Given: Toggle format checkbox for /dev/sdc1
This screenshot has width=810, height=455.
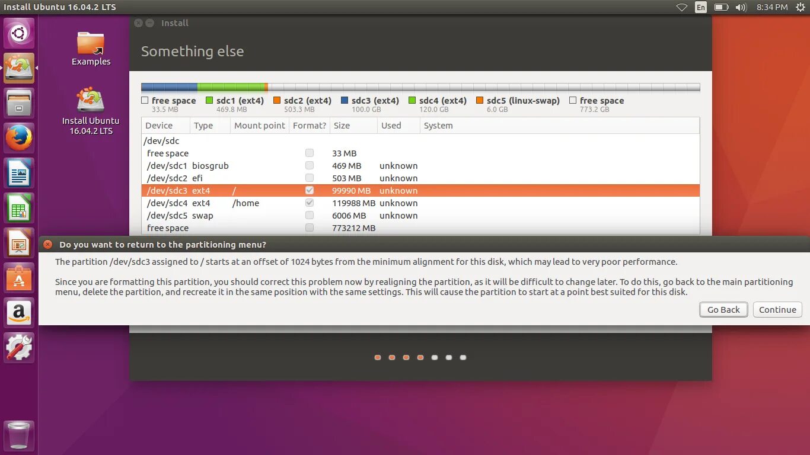Looking at the screenshot, I should [309, 165].
